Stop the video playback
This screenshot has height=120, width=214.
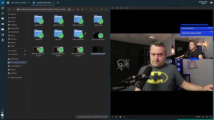pyautogui.click(x=120, y=117)
